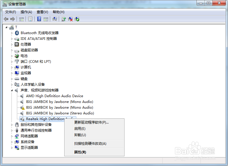
Task: Expand the Bluetooth 无线电收发器 node
Action: tap(12, 33)
